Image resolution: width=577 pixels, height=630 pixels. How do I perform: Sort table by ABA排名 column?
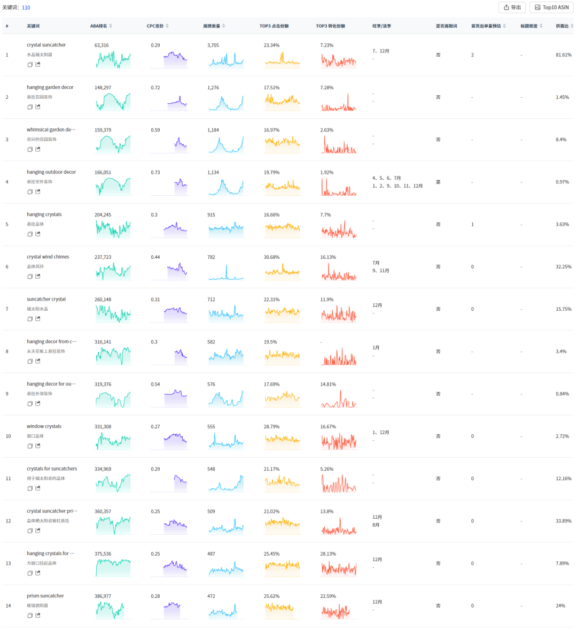click(111, 26)
